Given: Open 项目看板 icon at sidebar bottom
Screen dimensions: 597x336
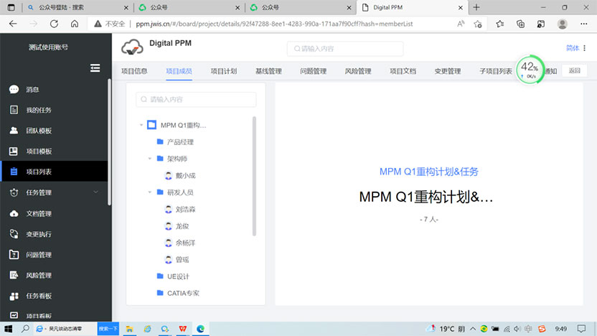Looking at the screenshot, I should (x=14, y=315).
